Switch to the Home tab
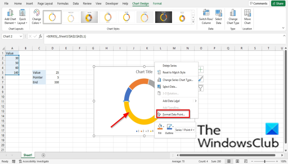Image resolution: width=288 pixels, height=164 pixels. [18, 3]
